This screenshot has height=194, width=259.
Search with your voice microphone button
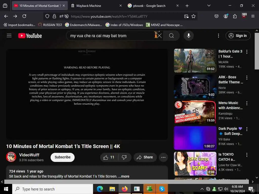click(188, 36)
